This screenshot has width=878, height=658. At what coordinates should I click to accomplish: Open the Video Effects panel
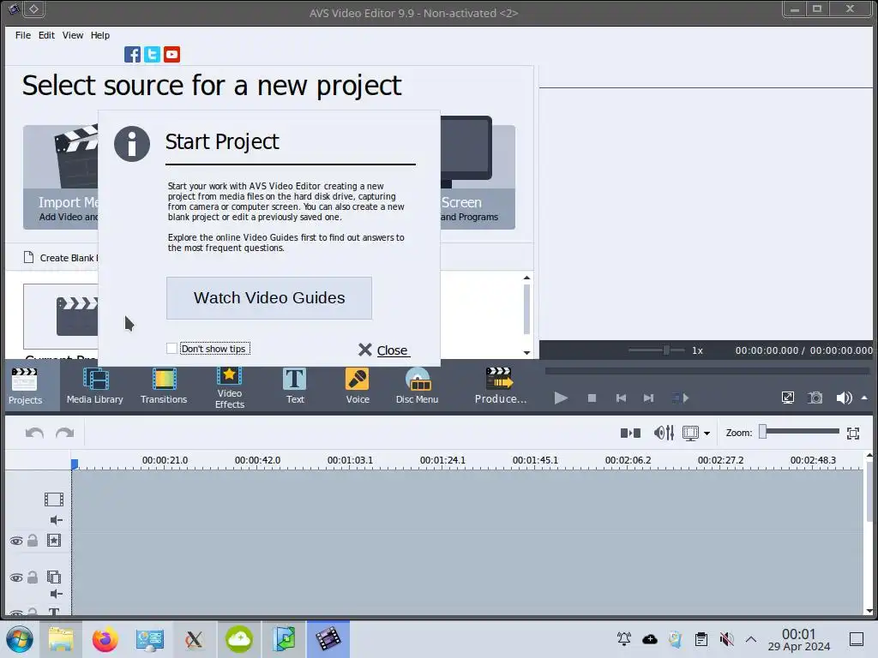[x=230, y=387]
